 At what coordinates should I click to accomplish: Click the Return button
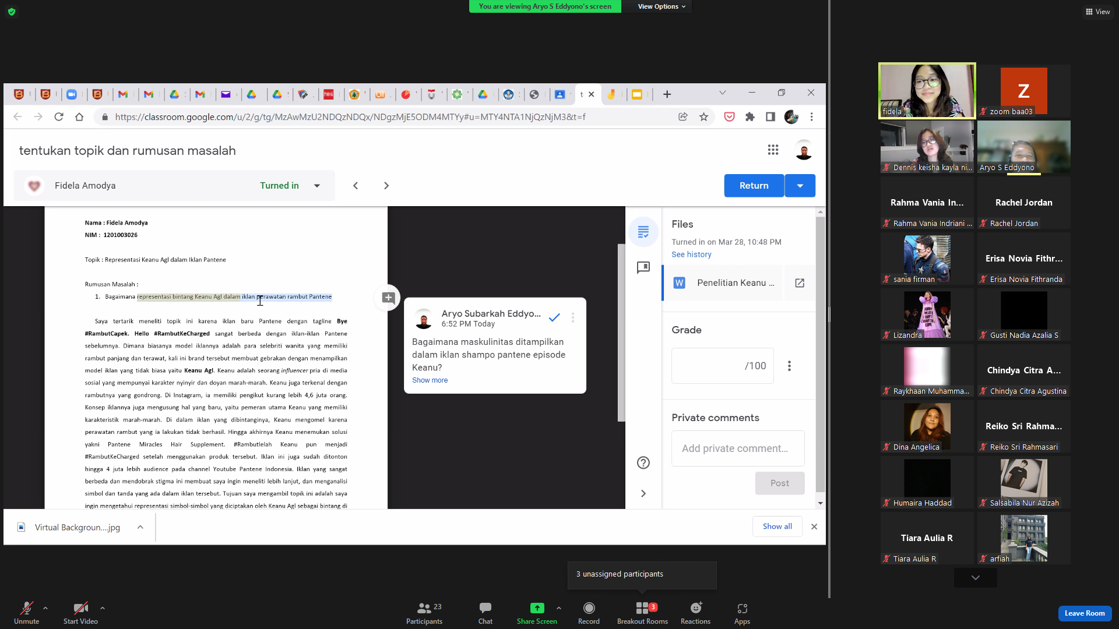(754, 186)
